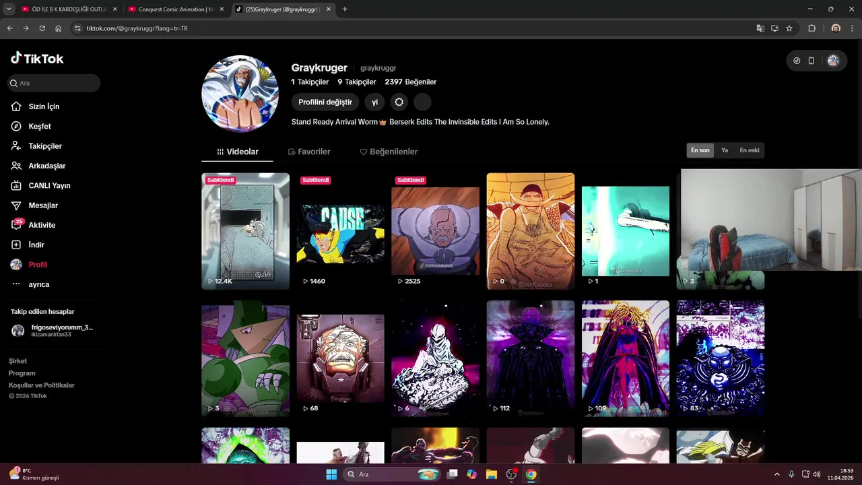Image resolution: width=862 pixels, height=485 pixels.
Task: Open the weather widget showing 8°C
Action: coord(34,474)
